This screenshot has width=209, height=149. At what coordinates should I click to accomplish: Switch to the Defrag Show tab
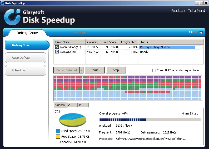(x=27, y=33)
